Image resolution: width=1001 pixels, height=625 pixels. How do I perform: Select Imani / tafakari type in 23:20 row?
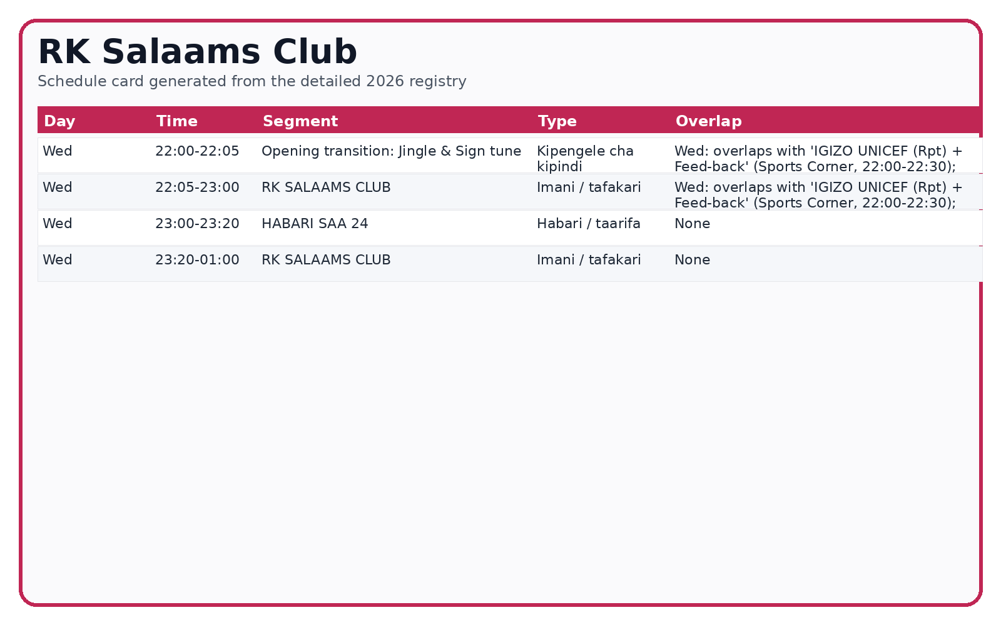coord(589,260)
